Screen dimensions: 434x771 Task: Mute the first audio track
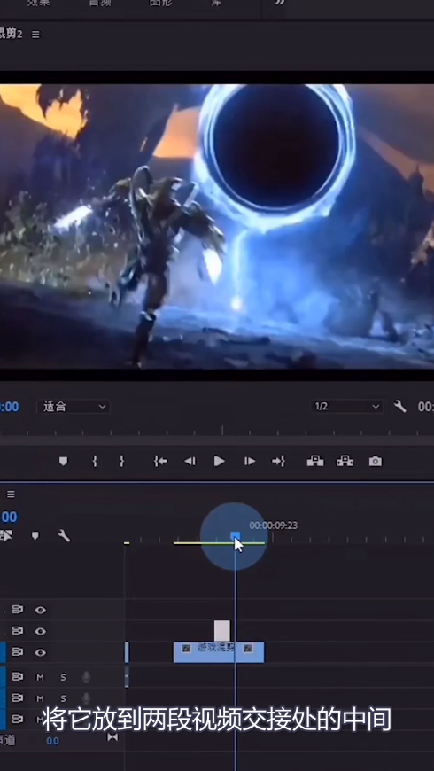click(41, 678)
